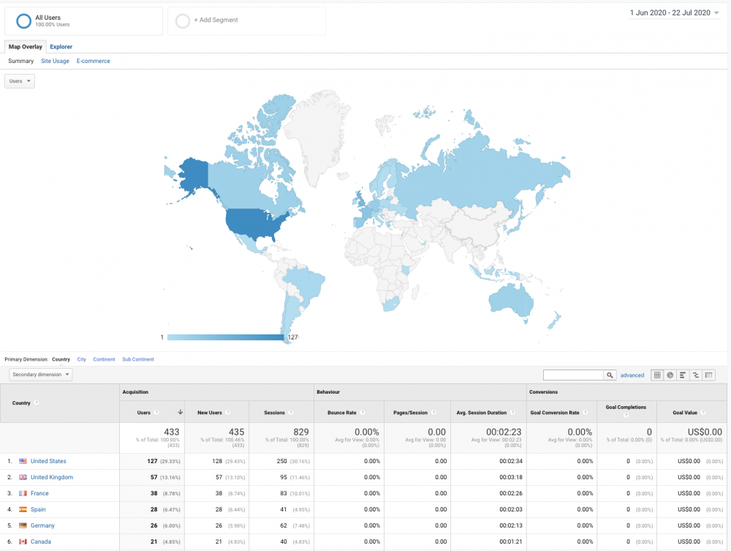This screenshot has height=551, width=731.
Task: Switch to the Explorer tab
Action: click(x=61, y=47)
